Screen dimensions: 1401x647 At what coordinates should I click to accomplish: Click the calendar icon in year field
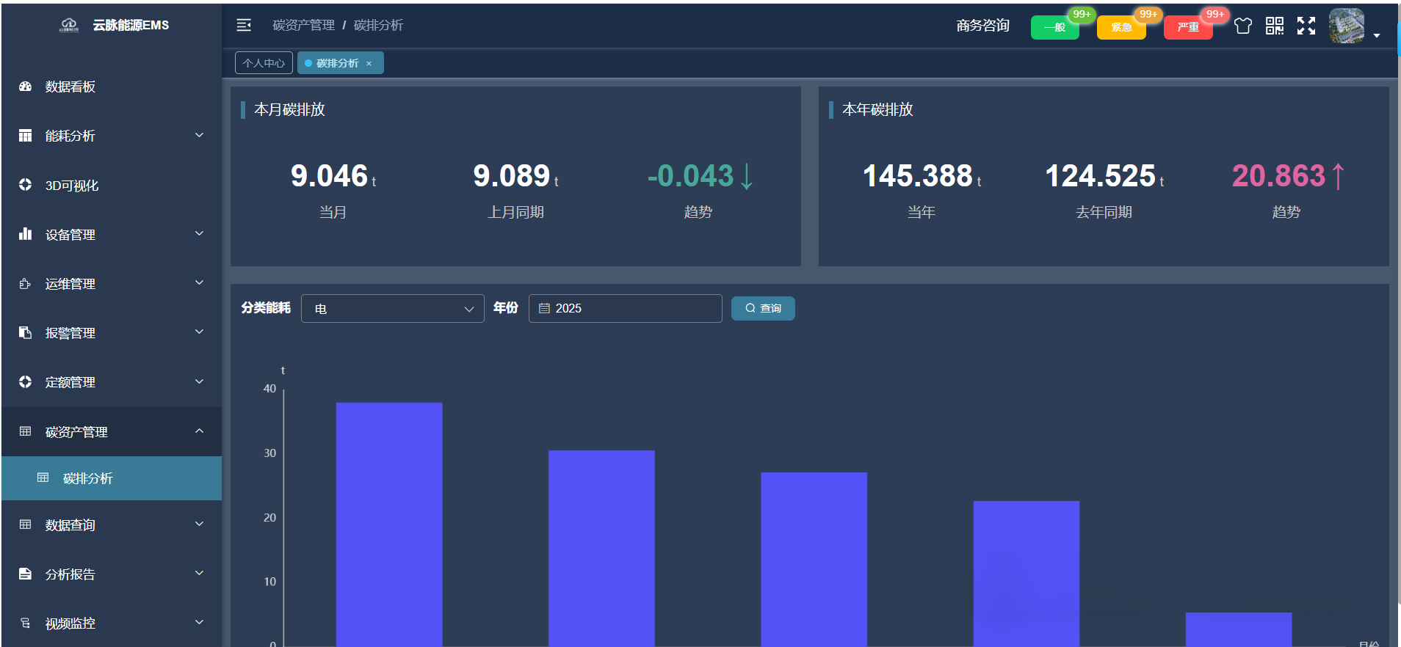tap(544, 309)
